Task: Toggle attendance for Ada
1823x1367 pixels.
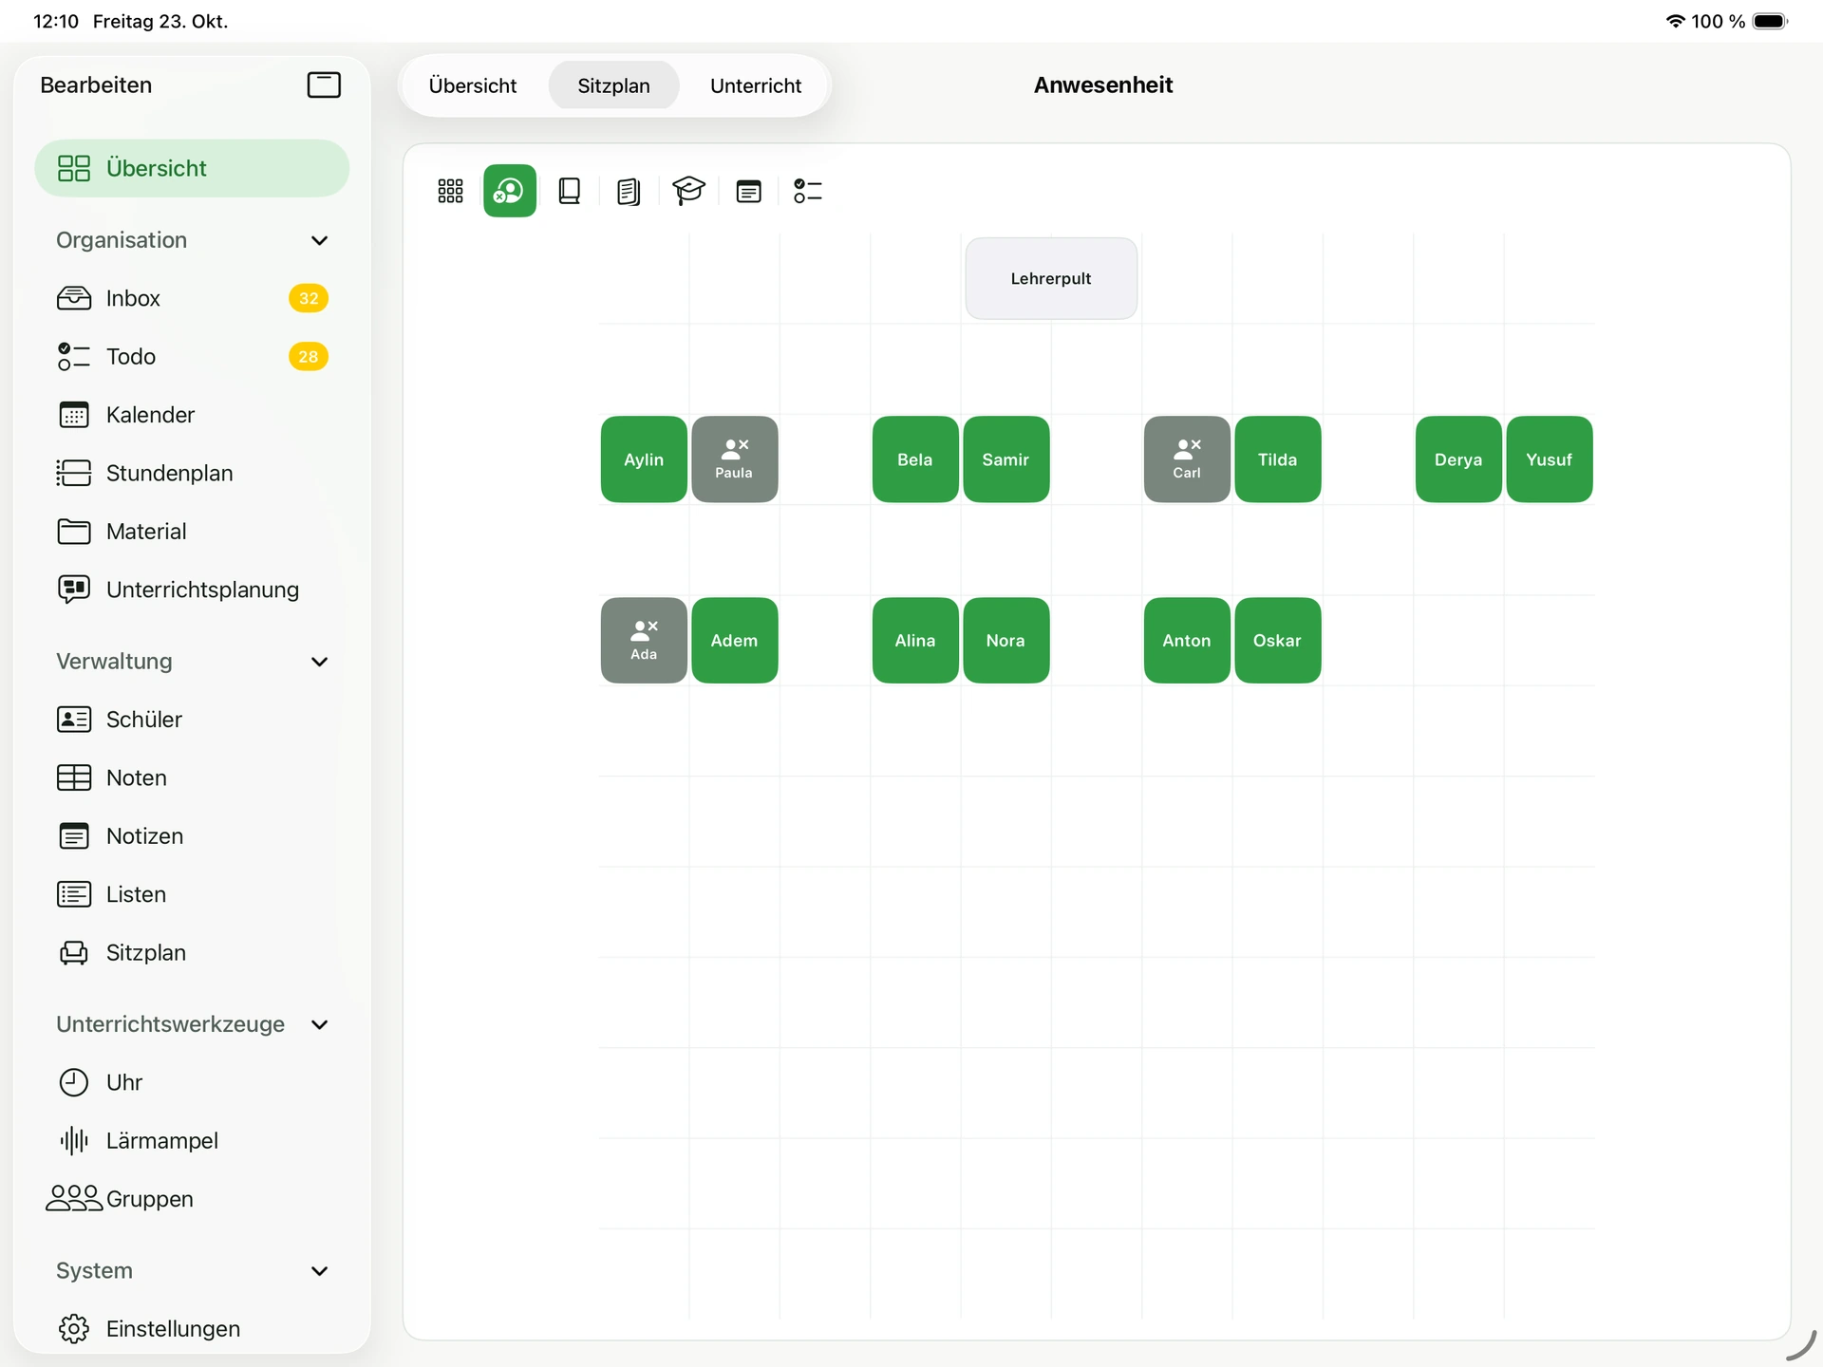Action: pyautogui.click(x=644, y=641)
